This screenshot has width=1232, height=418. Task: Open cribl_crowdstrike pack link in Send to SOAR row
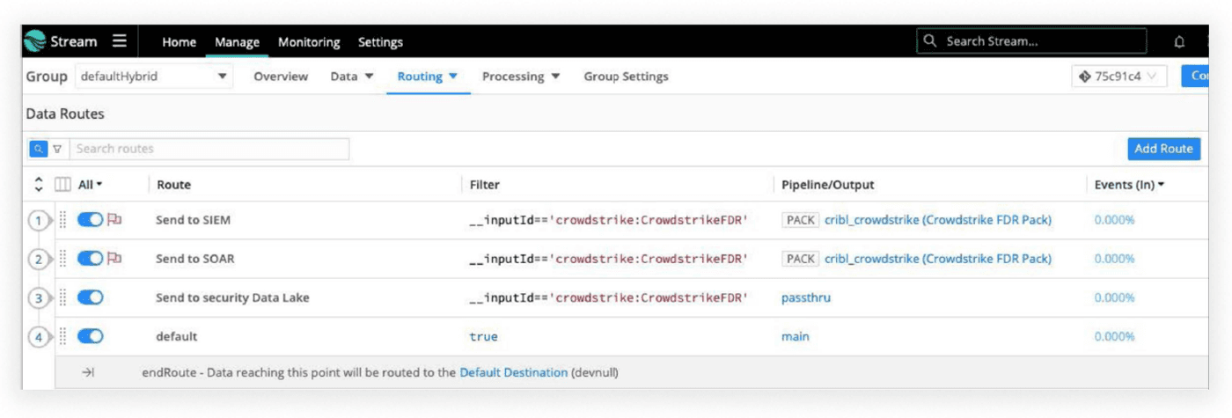[938, 259]
